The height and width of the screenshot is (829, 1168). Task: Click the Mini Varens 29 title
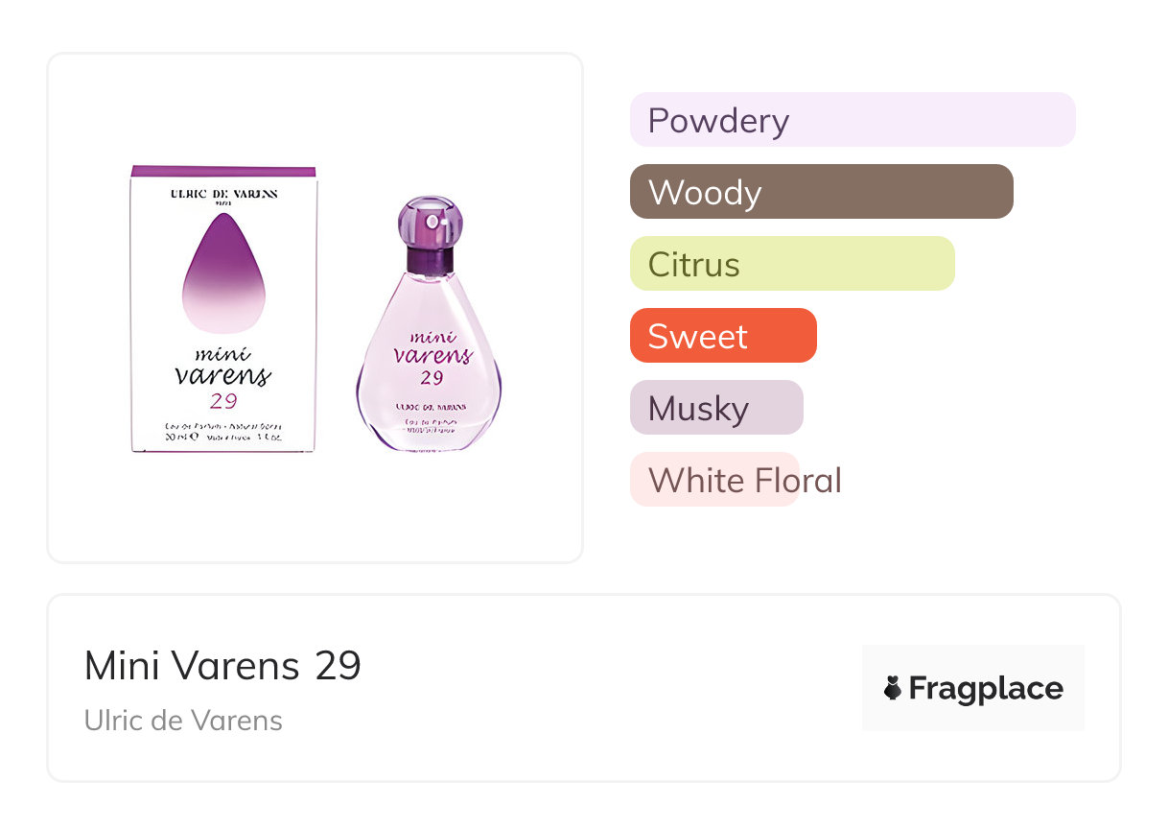point(222,665)
